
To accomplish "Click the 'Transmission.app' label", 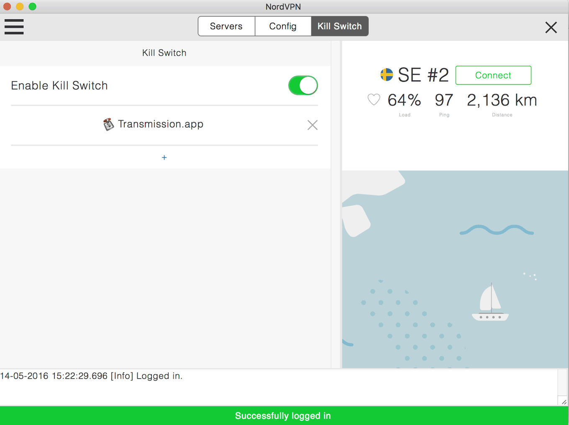I will click(x=161, y=124).
